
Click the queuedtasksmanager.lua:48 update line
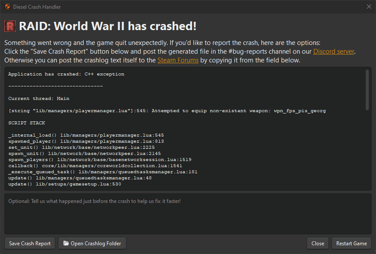pos(80,178)
